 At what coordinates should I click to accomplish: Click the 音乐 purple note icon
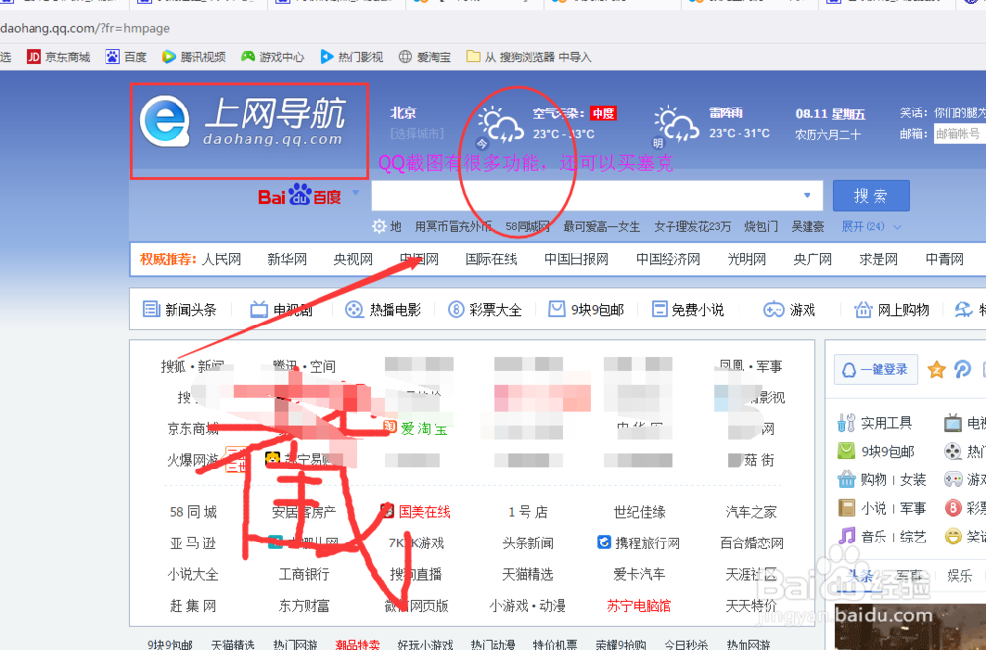point(846,535)
